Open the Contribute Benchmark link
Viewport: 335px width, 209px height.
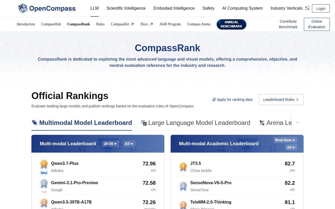(x=288, y=24)
